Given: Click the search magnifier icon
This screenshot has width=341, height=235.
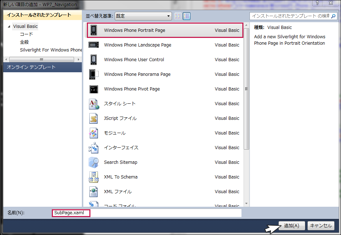Looking at the screenshot, I should tap(333, 16).
